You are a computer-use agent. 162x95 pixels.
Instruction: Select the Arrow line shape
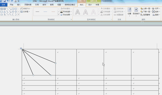[x=10, y=9]
